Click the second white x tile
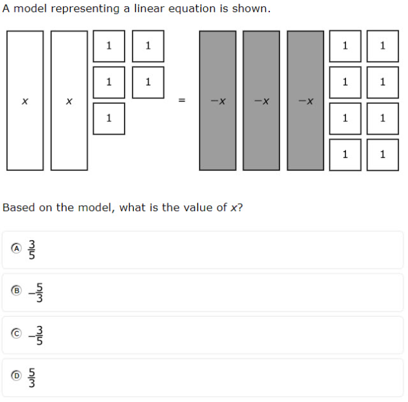Image resolution: width=408 pixels, height=402 pixels. click(x=69, y=101)
